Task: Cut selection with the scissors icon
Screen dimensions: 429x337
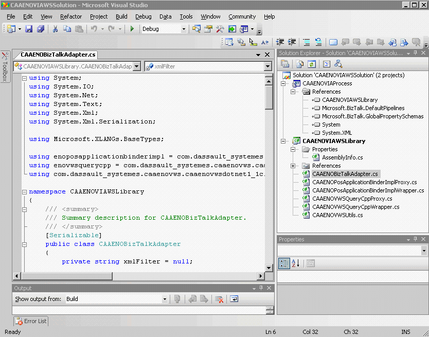Action: (55, 29)
